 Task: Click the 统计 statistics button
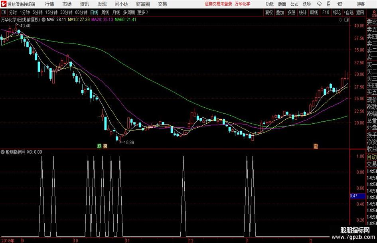pyautogui.click(x=302, y=12)
